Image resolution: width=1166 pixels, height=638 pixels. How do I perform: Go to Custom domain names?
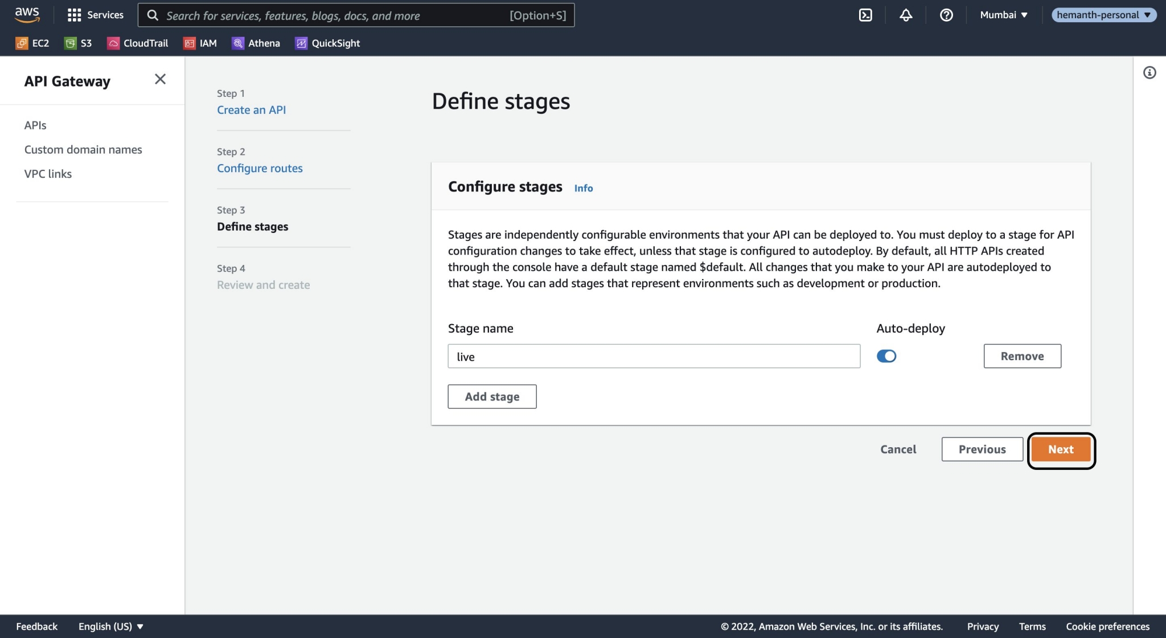(x=83, y=149)
